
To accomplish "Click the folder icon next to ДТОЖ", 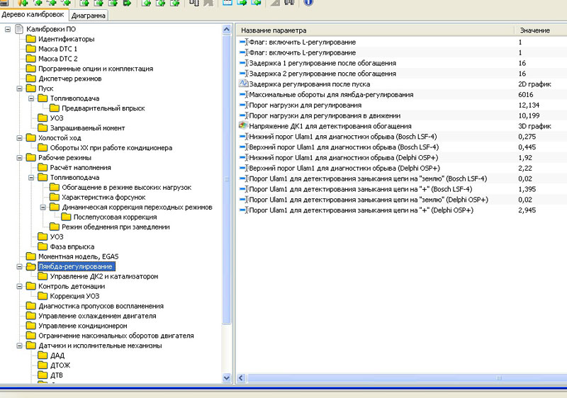I will pos(42,365).
